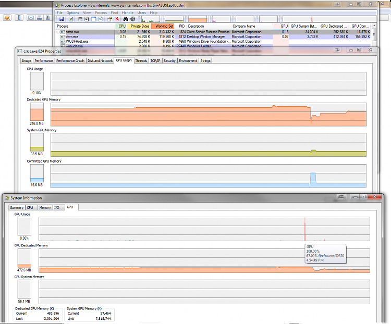Viewport: 391px width, 324px height.
Task: Switch to the Security tab
Action: (x=169, y=60)
